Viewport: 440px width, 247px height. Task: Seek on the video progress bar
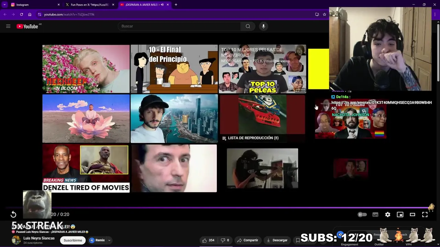tap(220, 208)
